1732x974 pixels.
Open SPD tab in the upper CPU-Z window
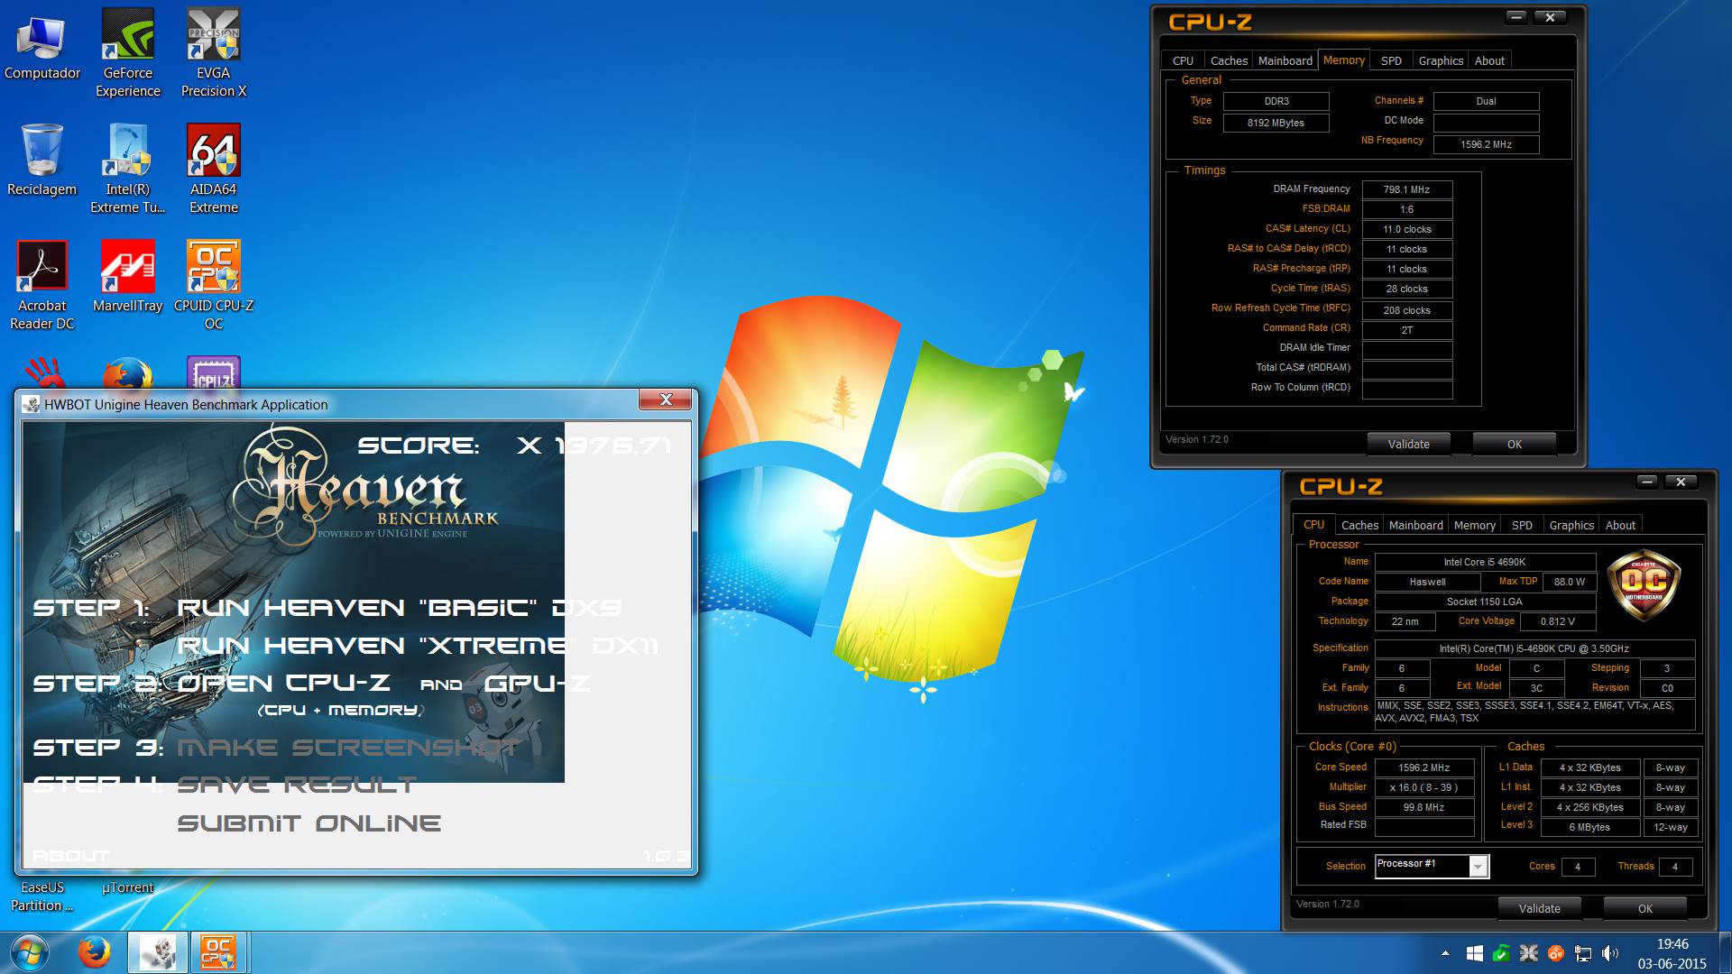pyautogui.click(x=1391, y=60)
